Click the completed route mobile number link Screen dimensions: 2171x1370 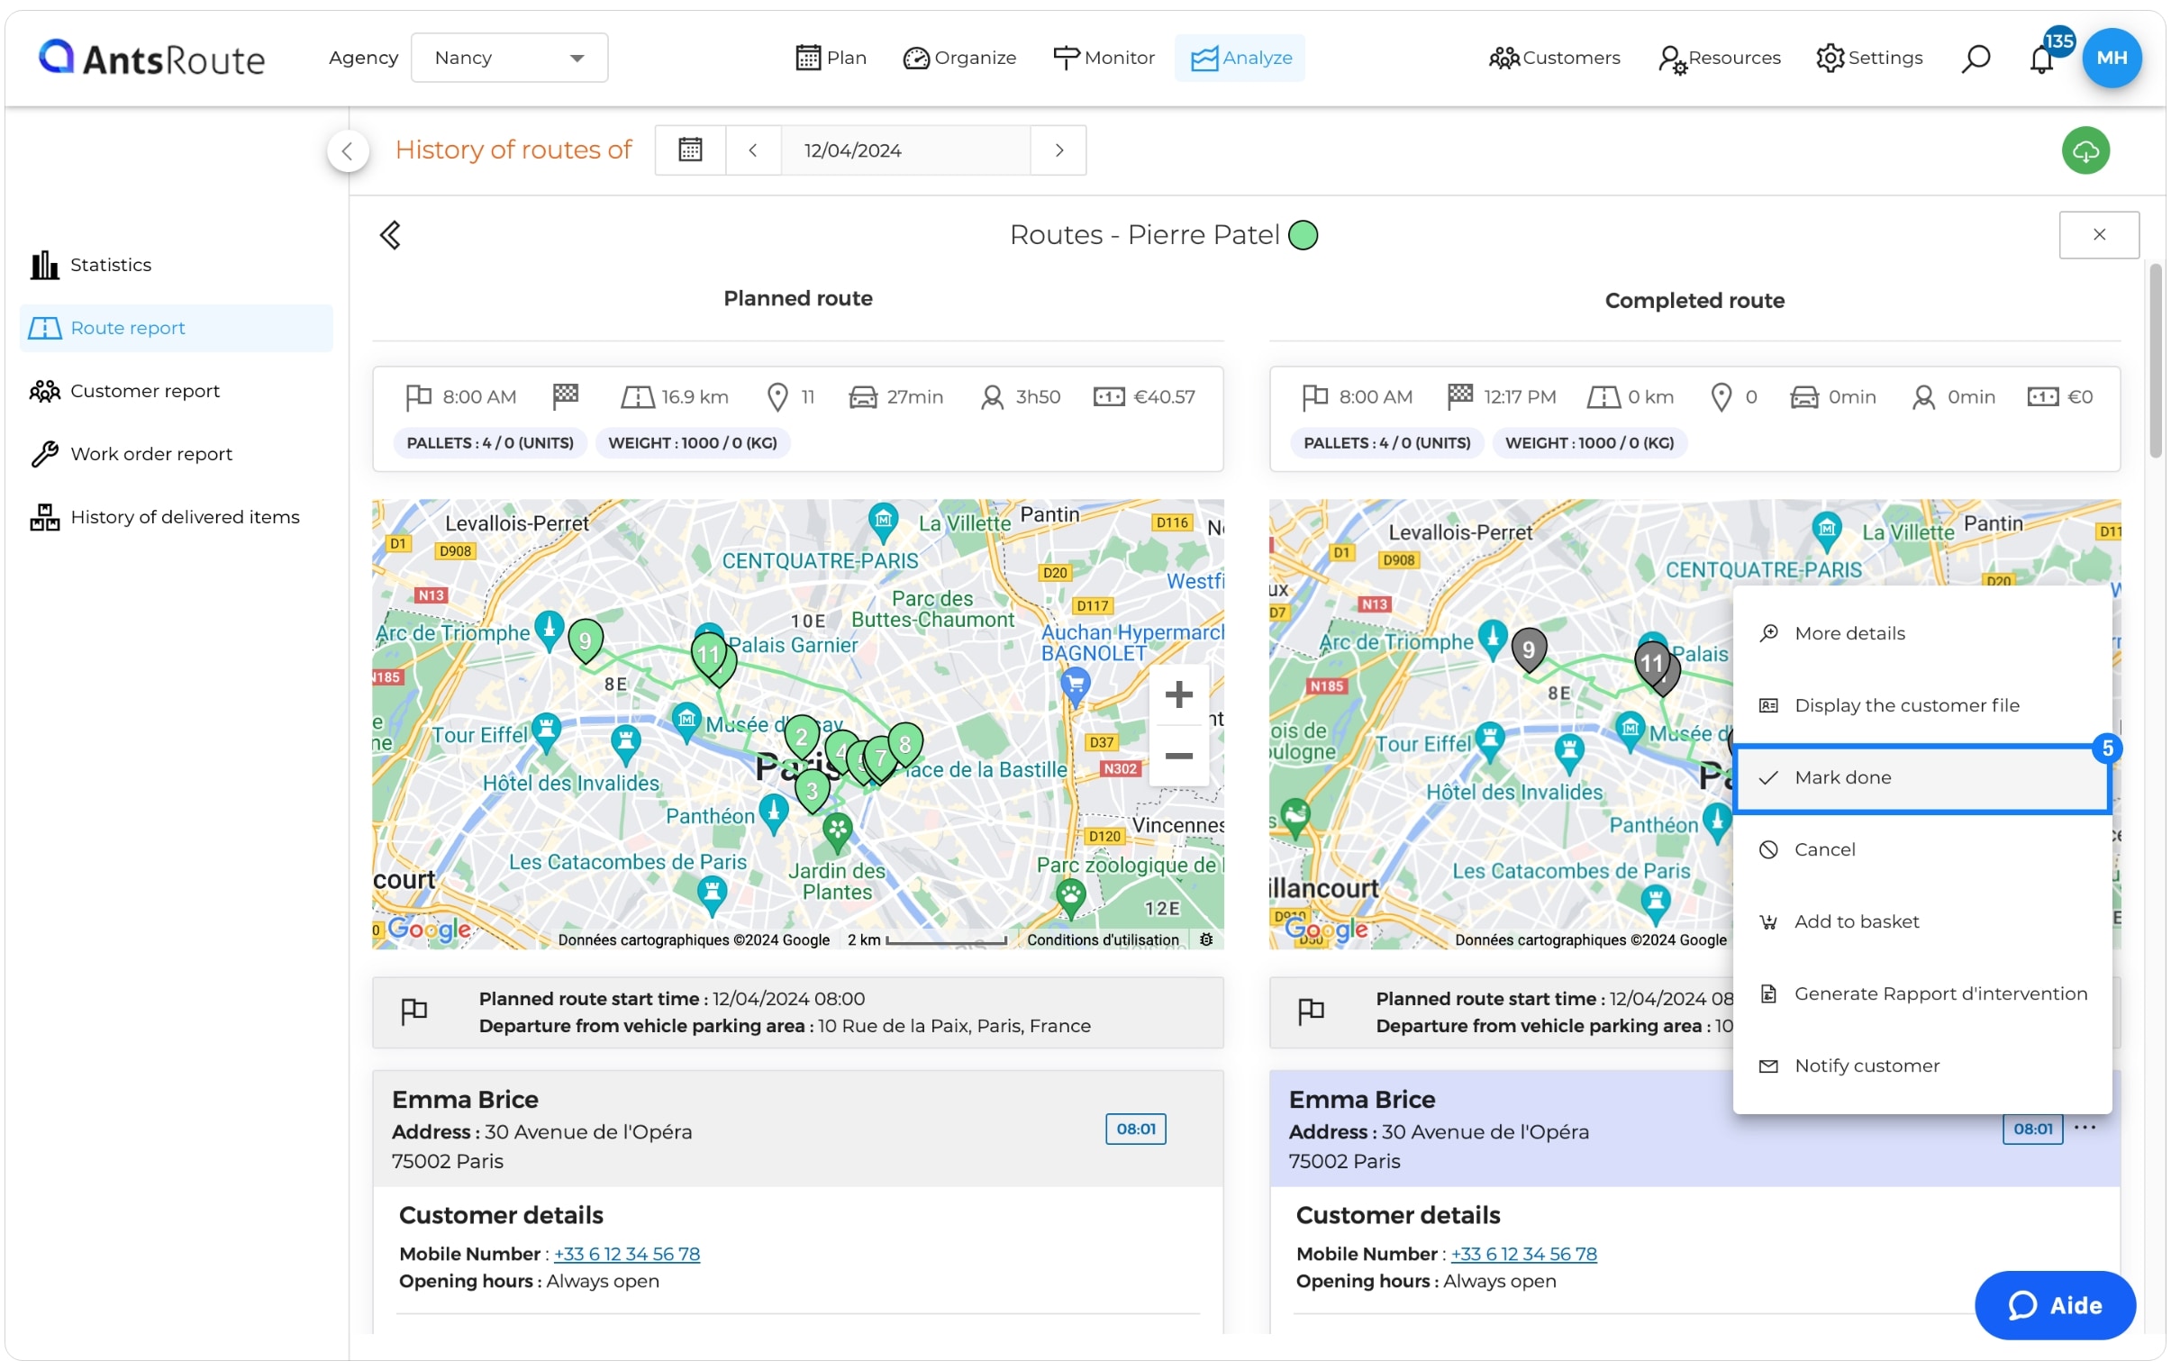click(x=1523, y=1255)
